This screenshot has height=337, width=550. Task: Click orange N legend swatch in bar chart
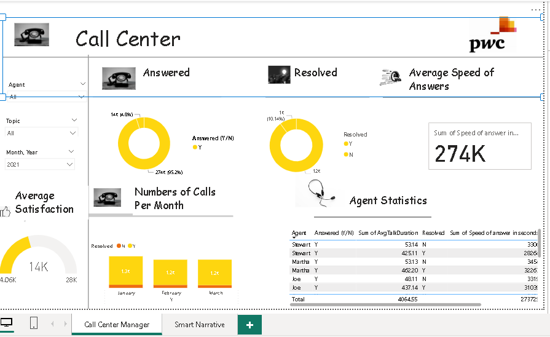[119, 246]
